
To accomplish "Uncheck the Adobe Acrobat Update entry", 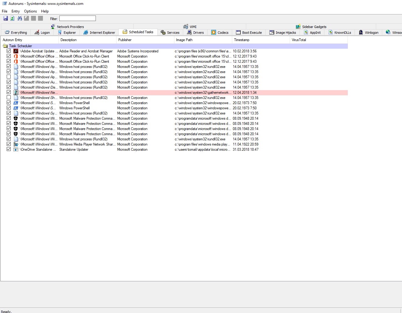I will click(x=9, y=51).
